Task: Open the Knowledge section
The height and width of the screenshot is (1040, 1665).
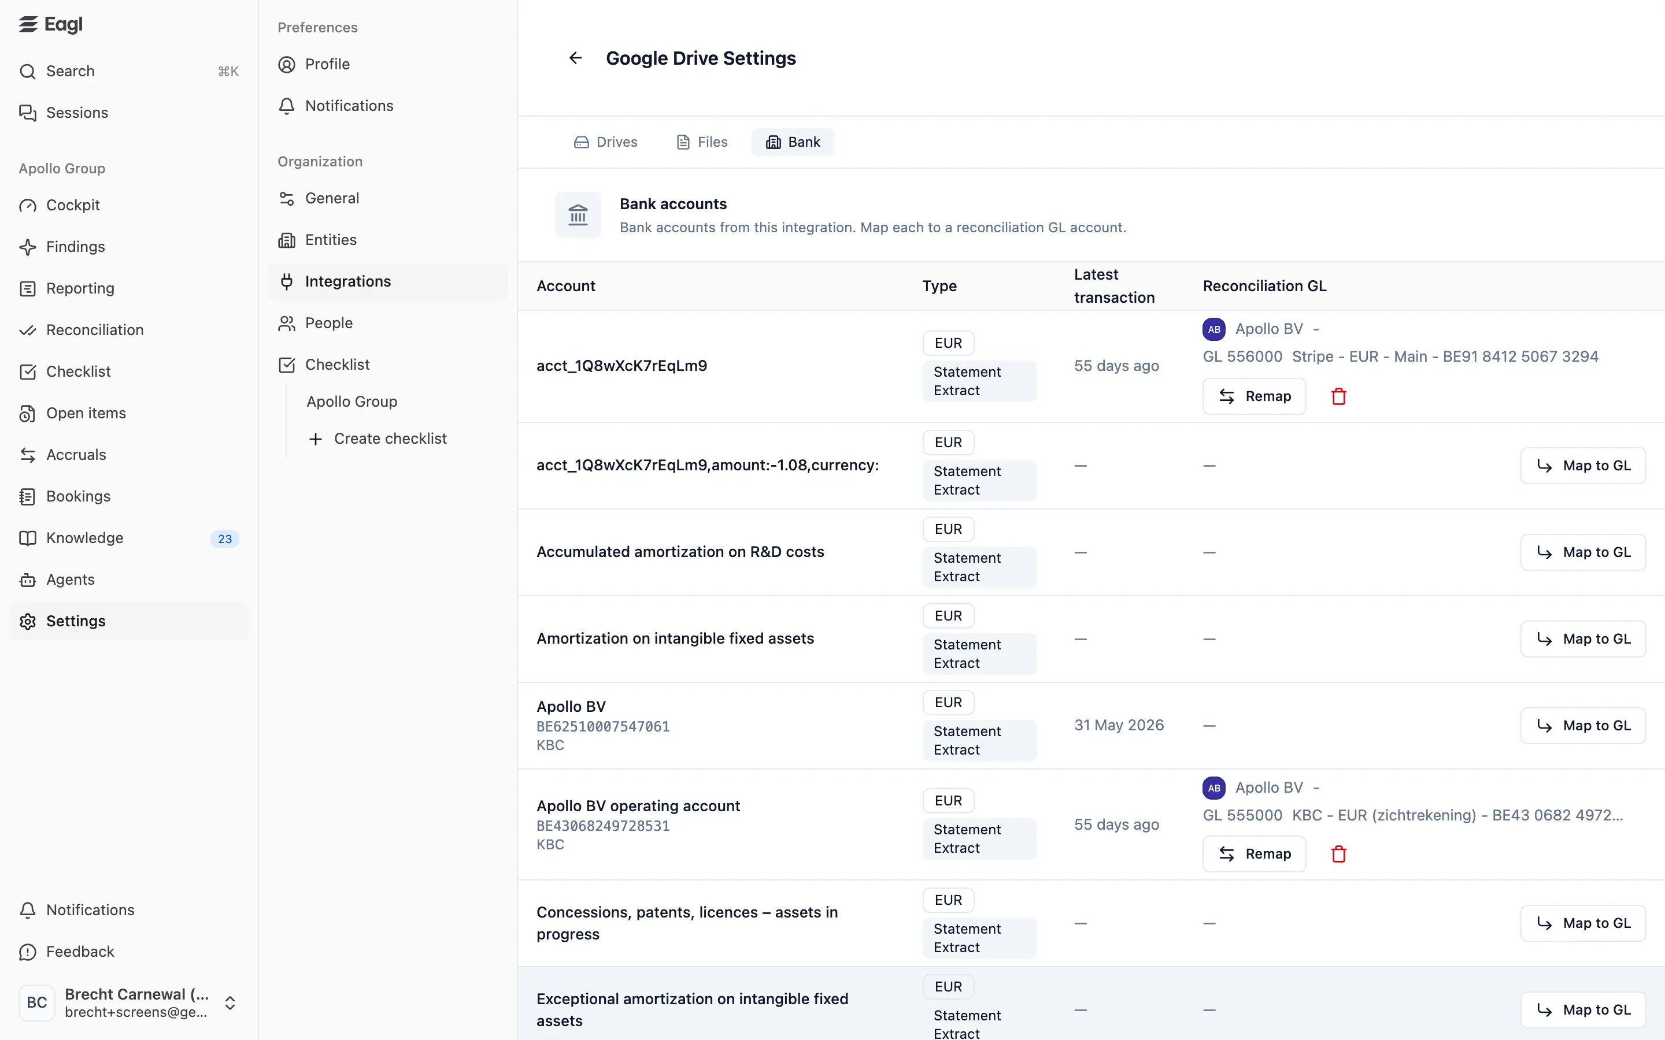Action: pyautogui.click(x=129, y=538)
